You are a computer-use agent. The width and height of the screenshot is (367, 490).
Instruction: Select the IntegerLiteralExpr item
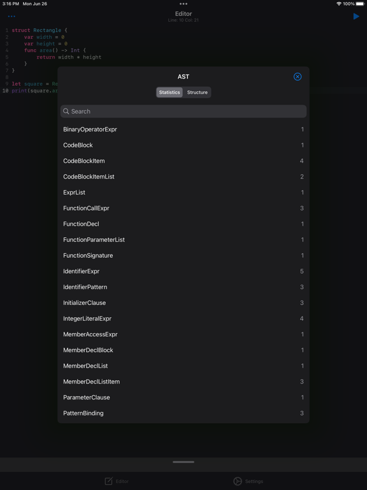click(x=183, y=318)
